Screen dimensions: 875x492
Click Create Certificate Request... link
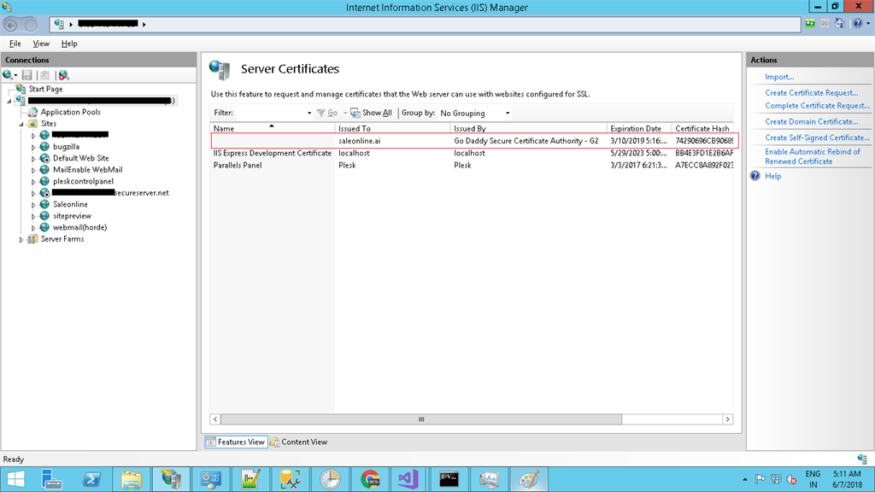pyautogui.click(x=812, y=92)
